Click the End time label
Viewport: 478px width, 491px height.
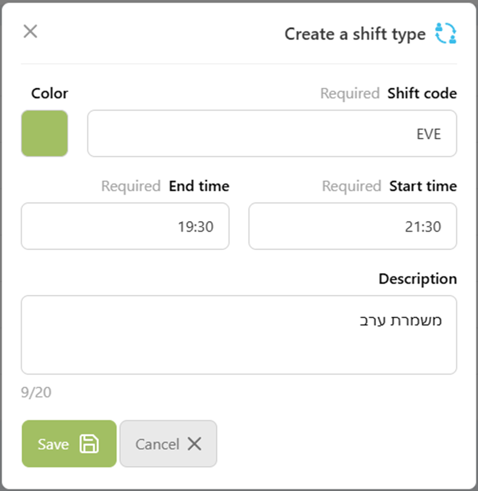pos(199,186)
